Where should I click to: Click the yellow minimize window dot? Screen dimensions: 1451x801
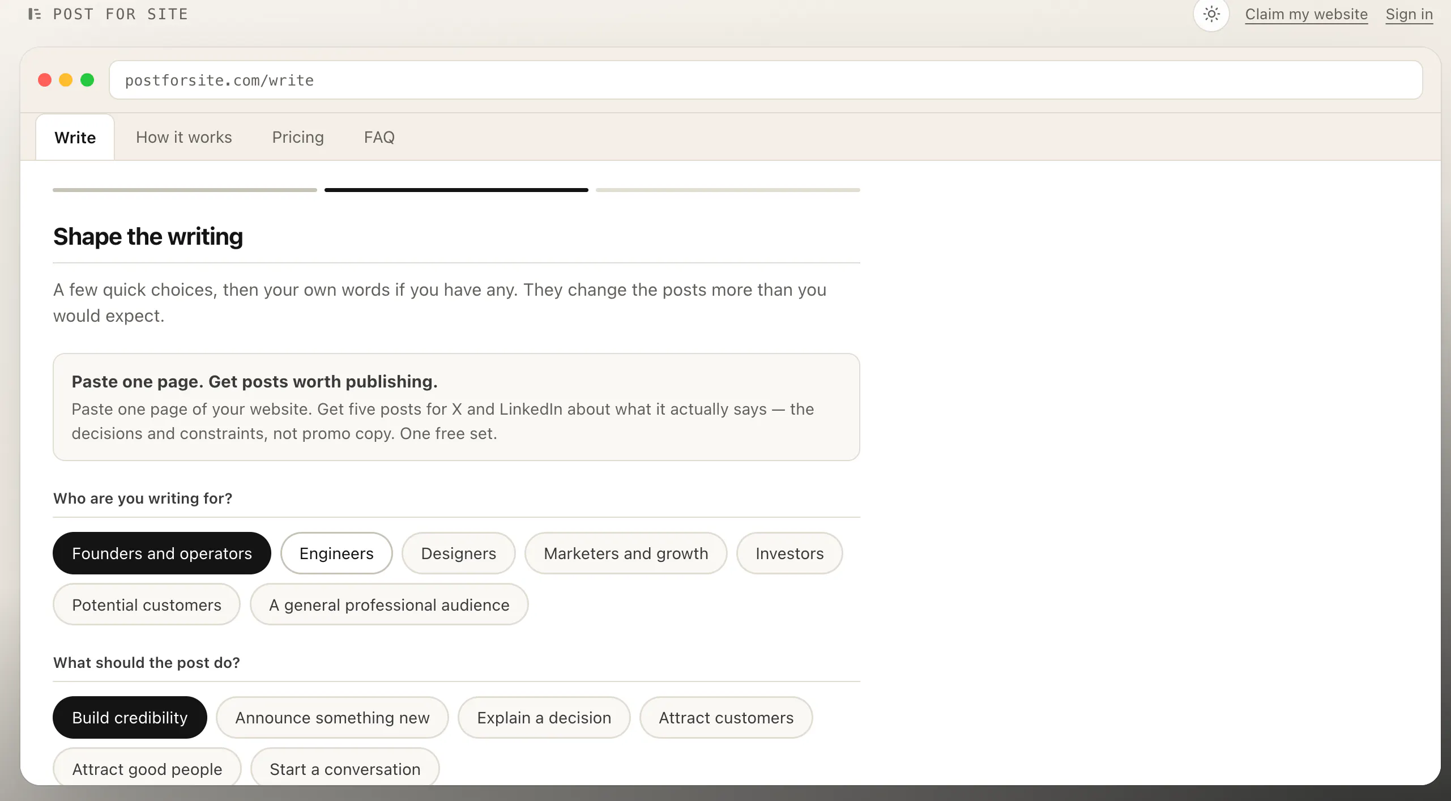click(66, 80)
